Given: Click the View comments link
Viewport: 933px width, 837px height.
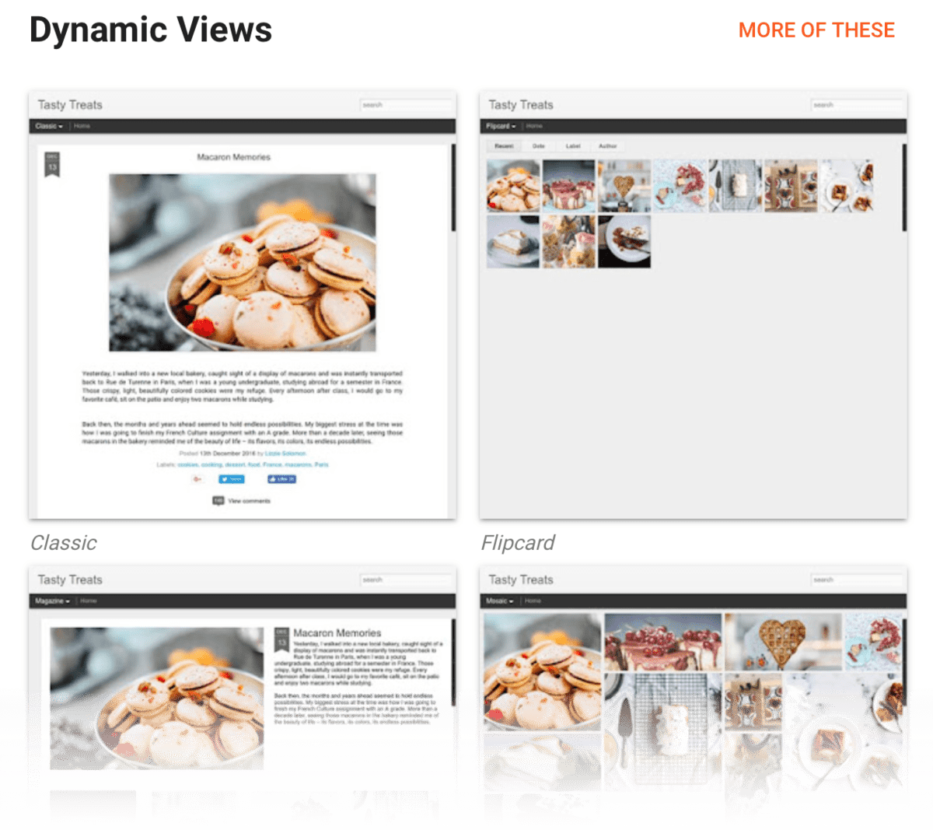Looking at the screenshot, I should pyautogui.click(x=249, y=501).
